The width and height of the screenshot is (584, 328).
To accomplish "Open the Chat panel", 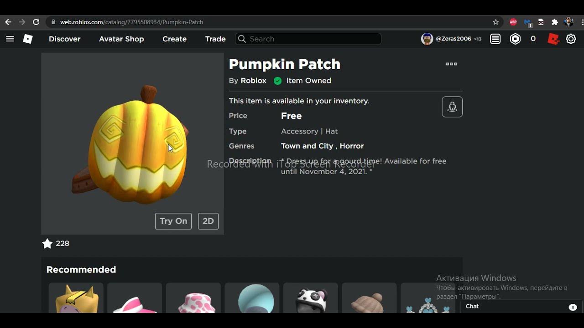I will pyautogui.click(x=522, y=307).
